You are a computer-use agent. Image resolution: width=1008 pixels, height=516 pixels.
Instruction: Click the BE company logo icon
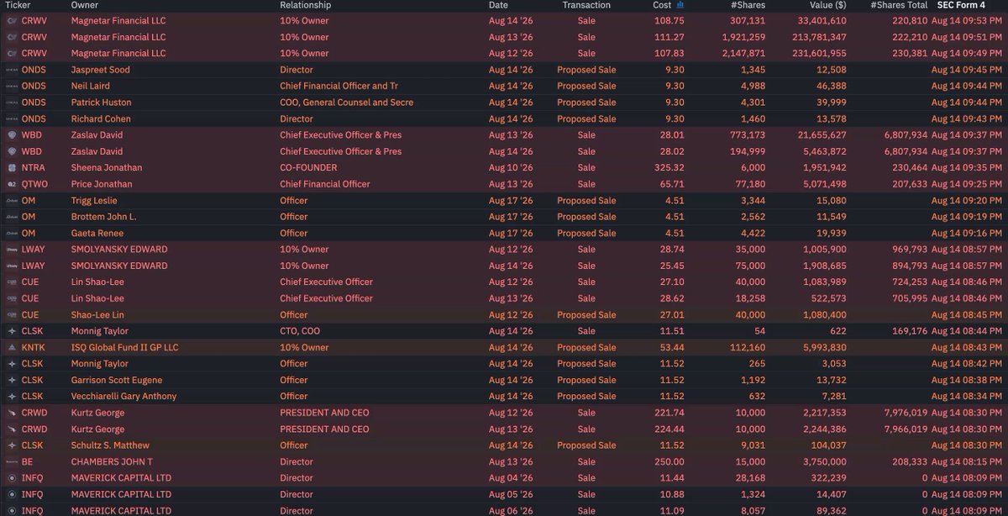12,462
